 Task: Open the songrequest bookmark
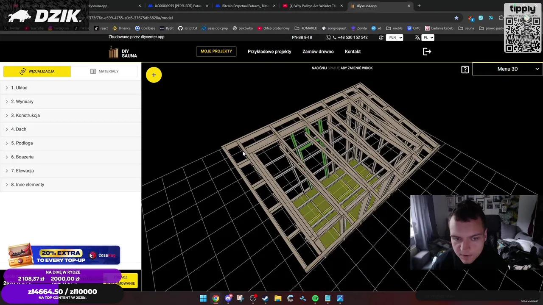point(334,28)
